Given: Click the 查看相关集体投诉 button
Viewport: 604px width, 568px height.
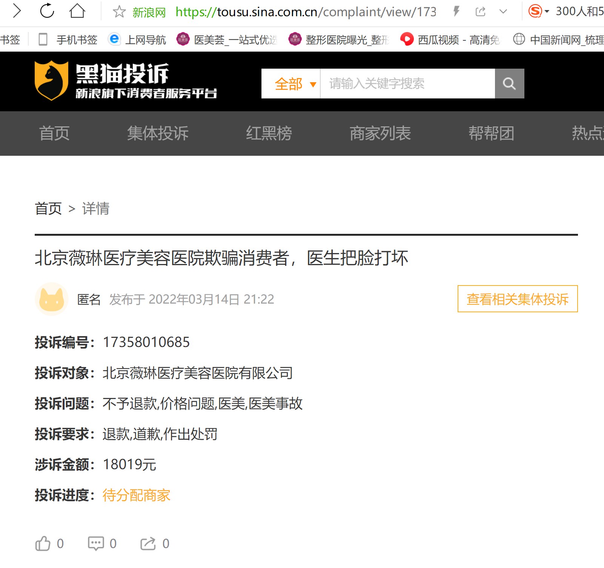Looking at the screenshot, I should click(x=518, y=299).
